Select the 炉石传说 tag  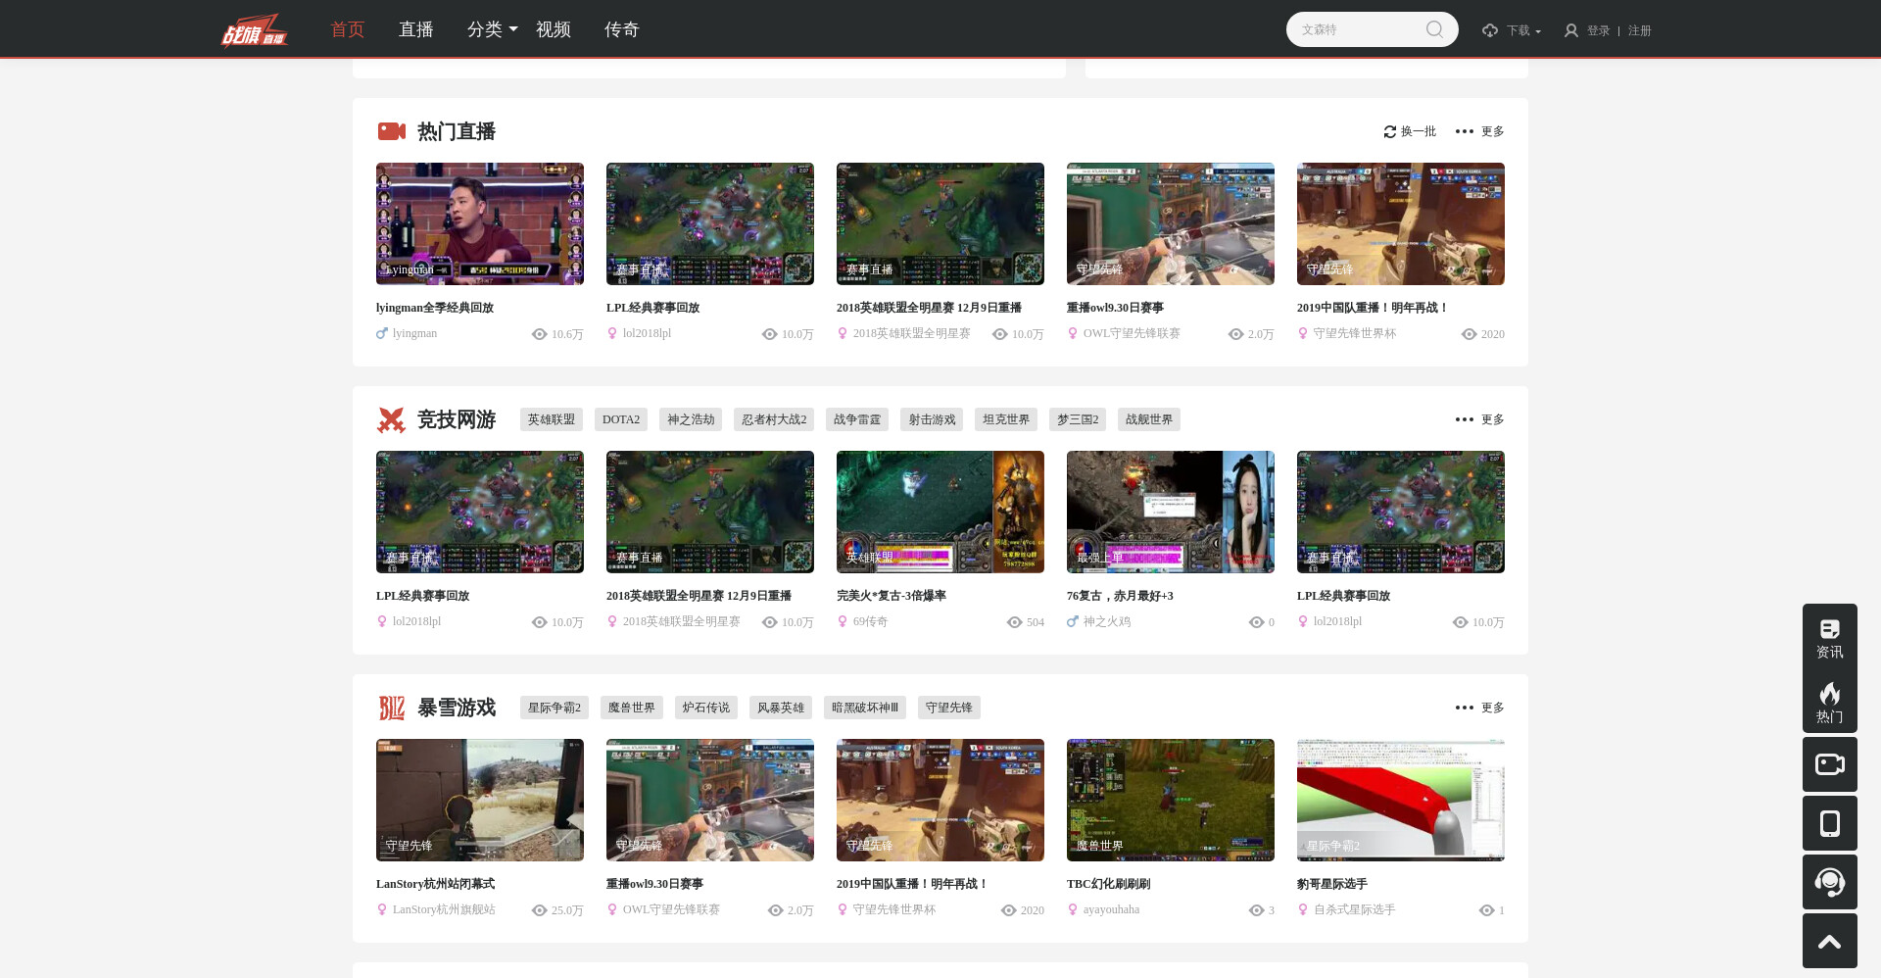pyautogui.click(x=706, y=708)
